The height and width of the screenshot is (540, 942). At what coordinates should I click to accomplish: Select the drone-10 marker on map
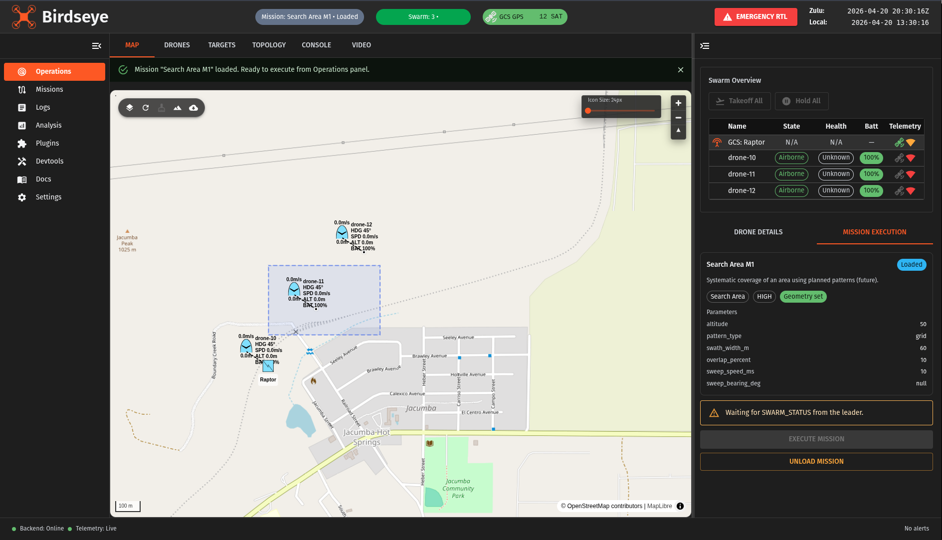(x=246, y=347)
